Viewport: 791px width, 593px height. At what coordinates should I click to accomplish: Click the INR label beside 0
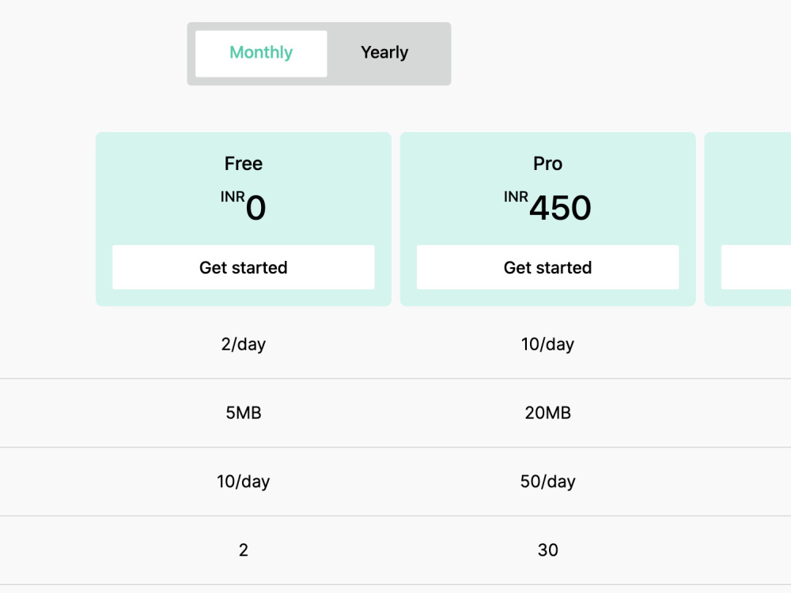pos(233,197)
